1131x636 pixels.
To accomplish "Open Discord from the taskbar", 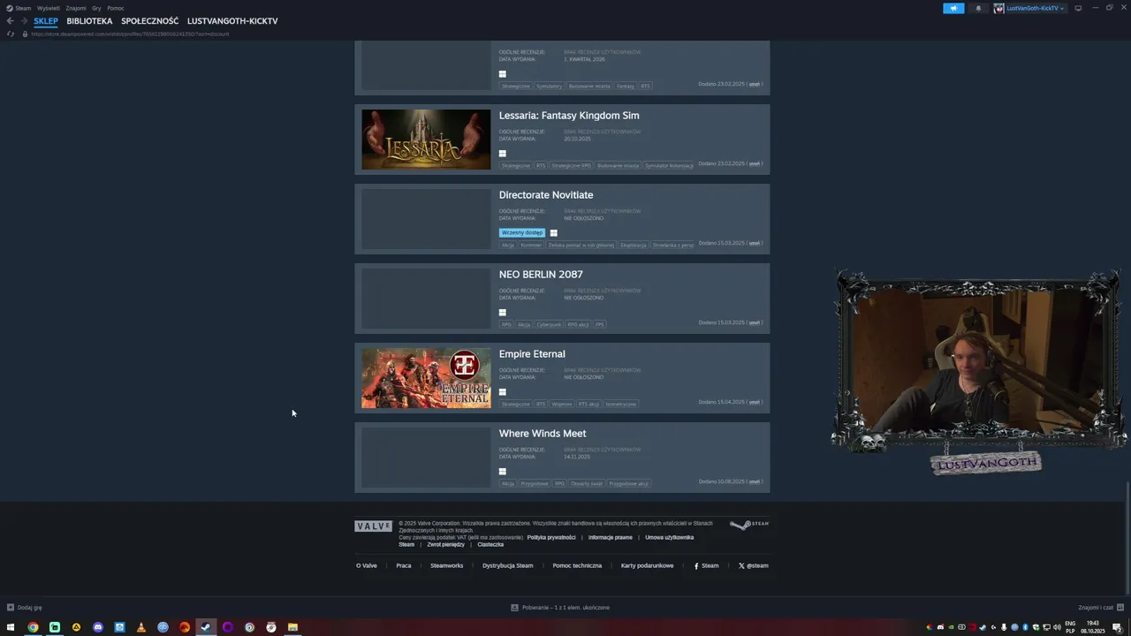I will [98, 627].
